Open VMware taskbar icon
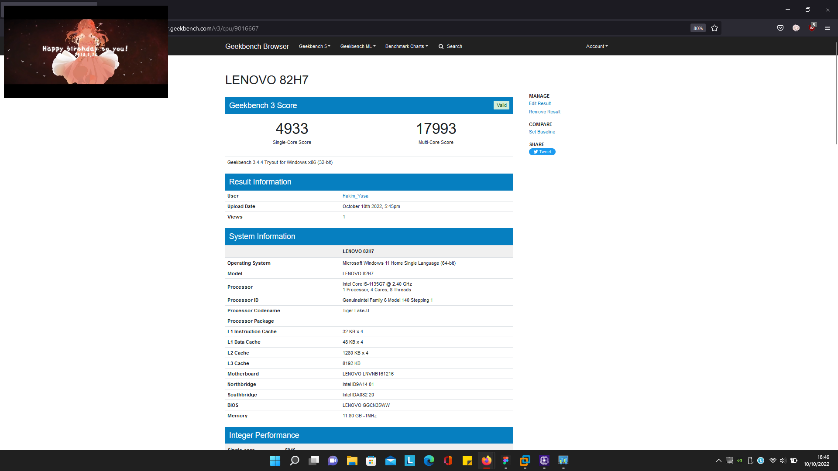 (x=525, y=461)
